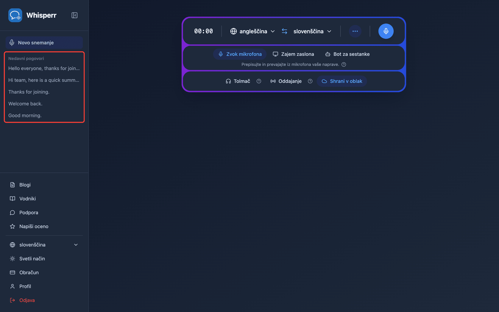499x312 pixels.
Task: Click the 00:00 recording timer
Action: (x=204, y=31)
